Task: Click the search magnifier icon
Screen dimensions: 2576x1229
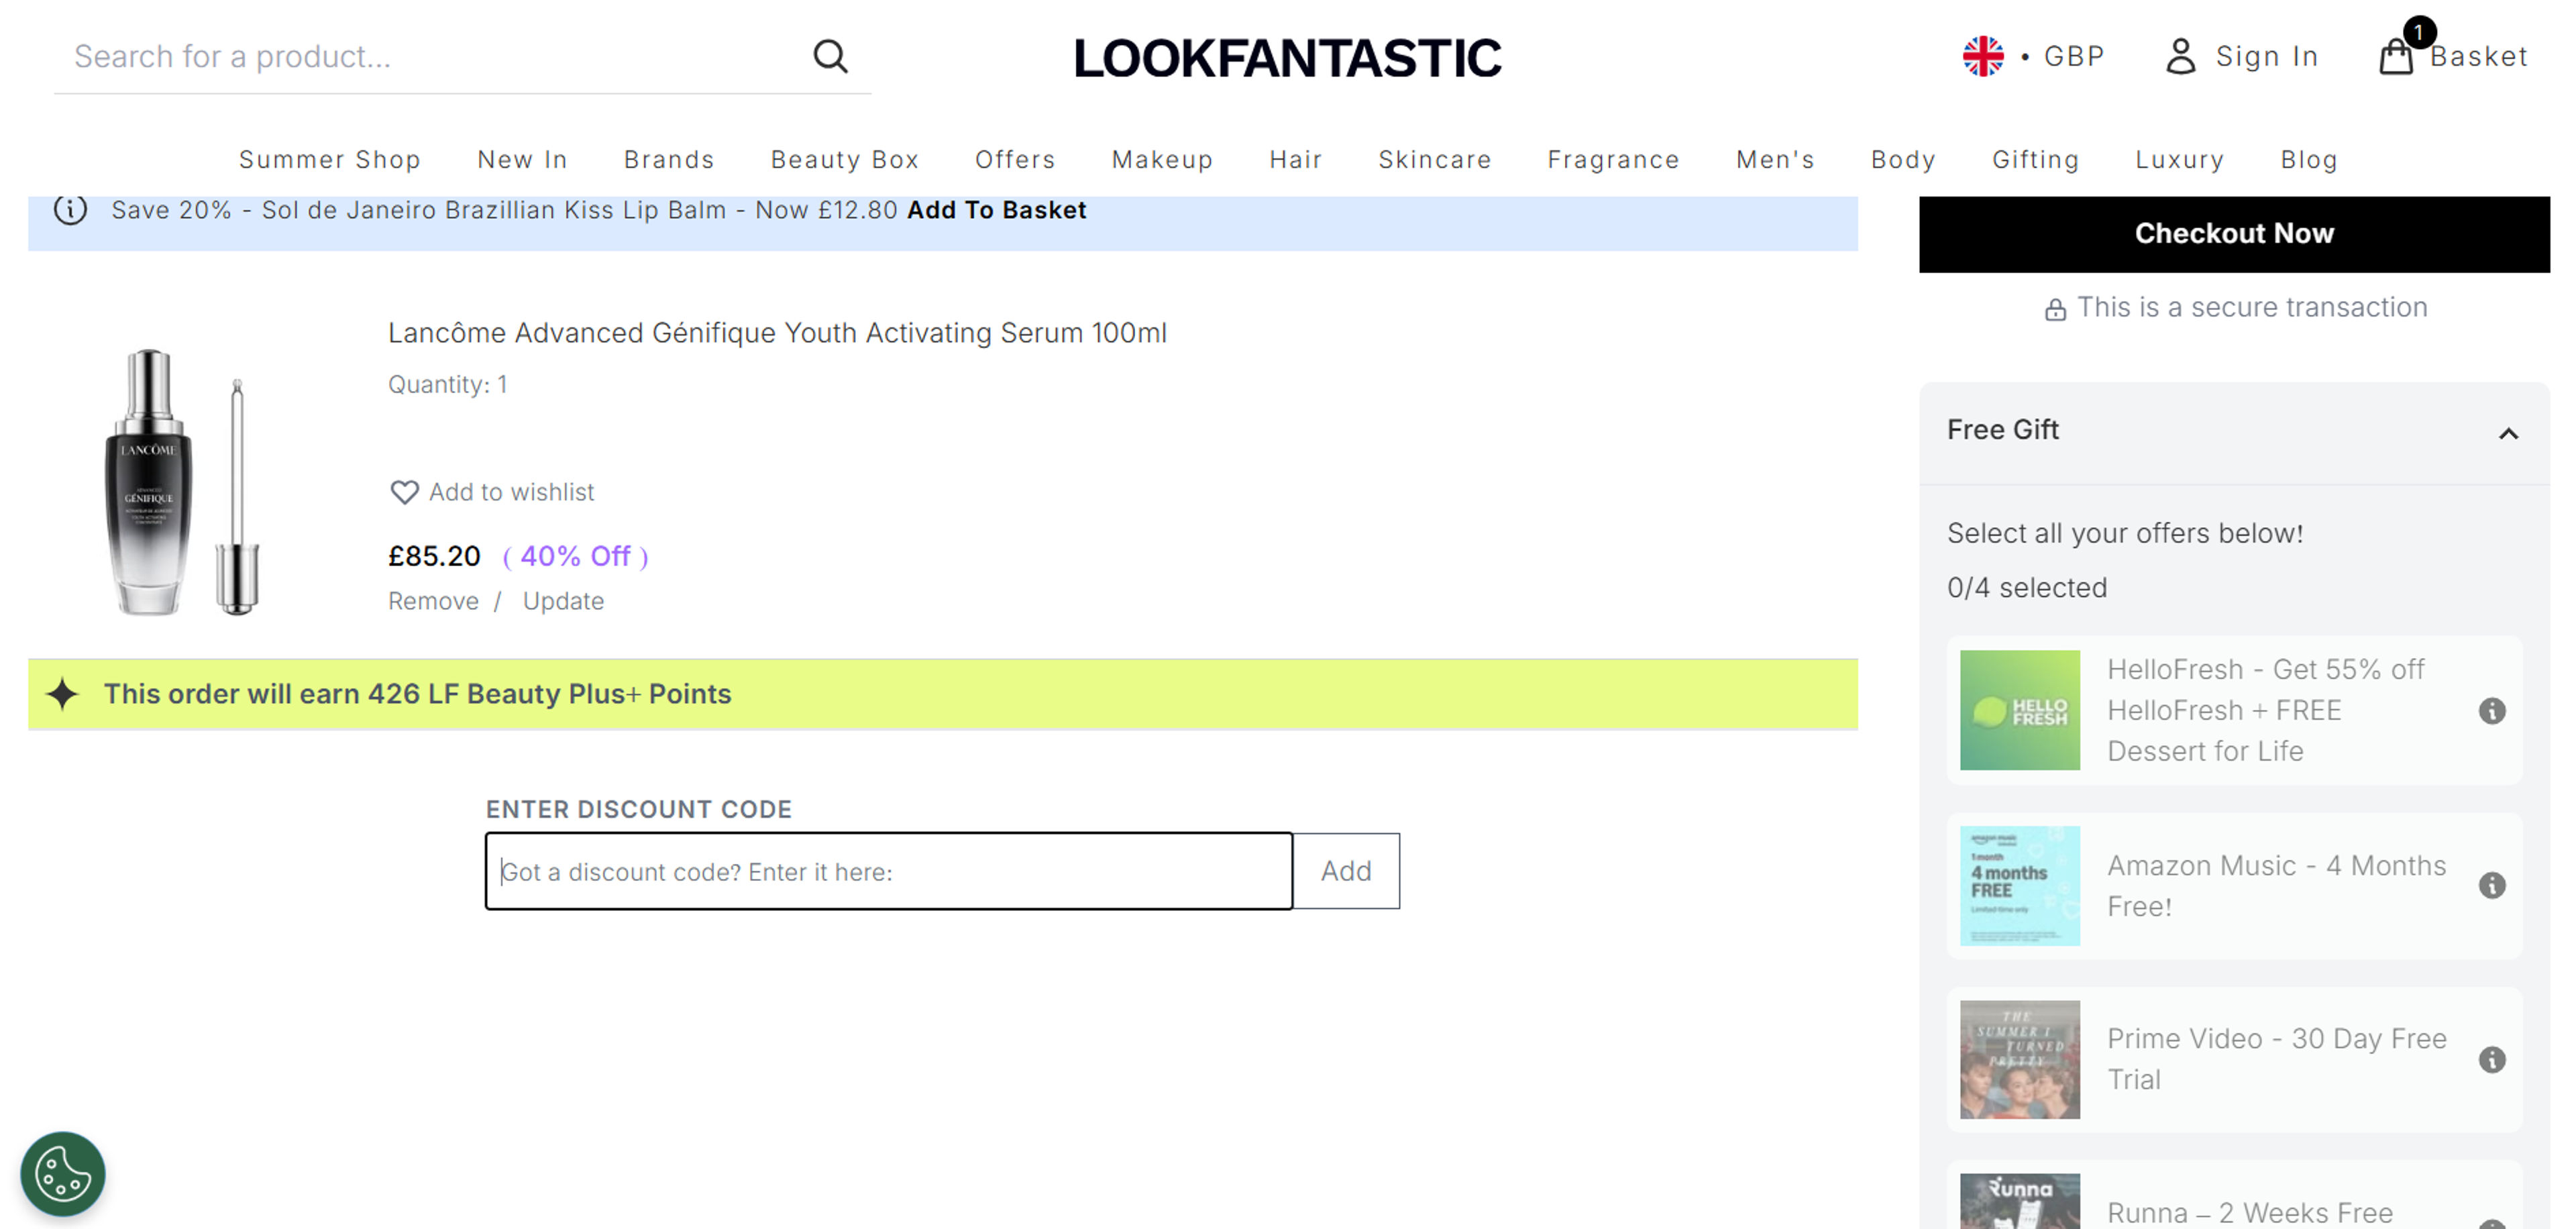Action: [x=830, y=56]
